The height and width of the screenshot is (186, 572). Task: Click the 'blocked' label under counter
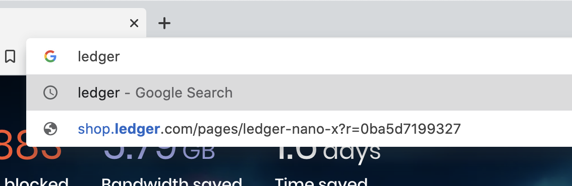[36, 181]
